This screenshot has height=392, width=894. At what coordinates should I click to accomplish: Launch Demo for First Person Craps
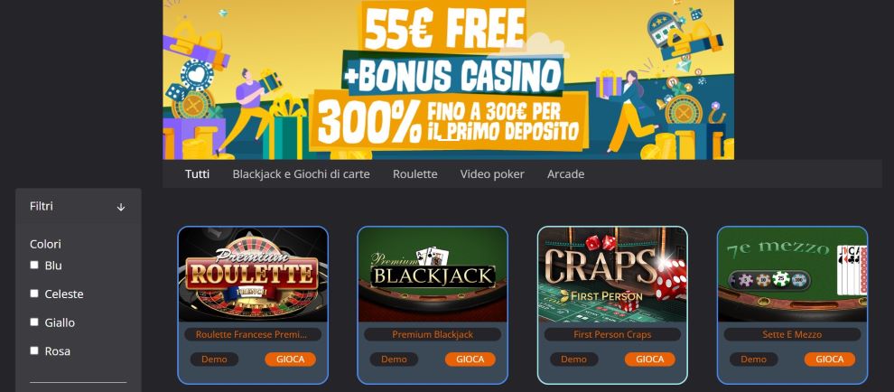point(573,359)
